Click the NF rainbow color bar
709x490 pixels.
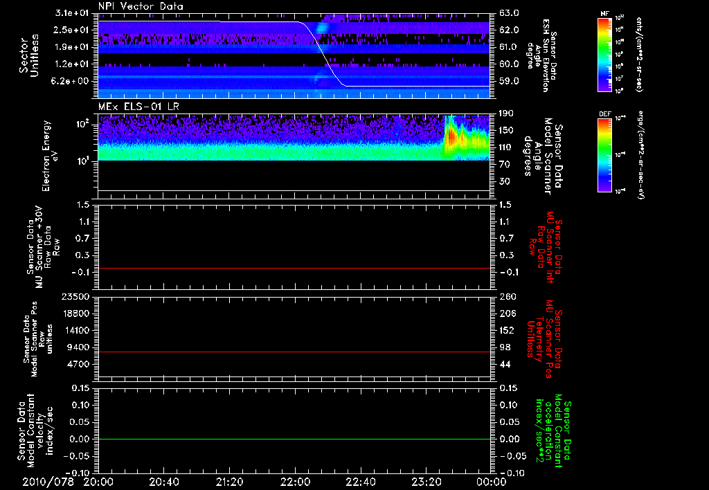coord(605,55)
